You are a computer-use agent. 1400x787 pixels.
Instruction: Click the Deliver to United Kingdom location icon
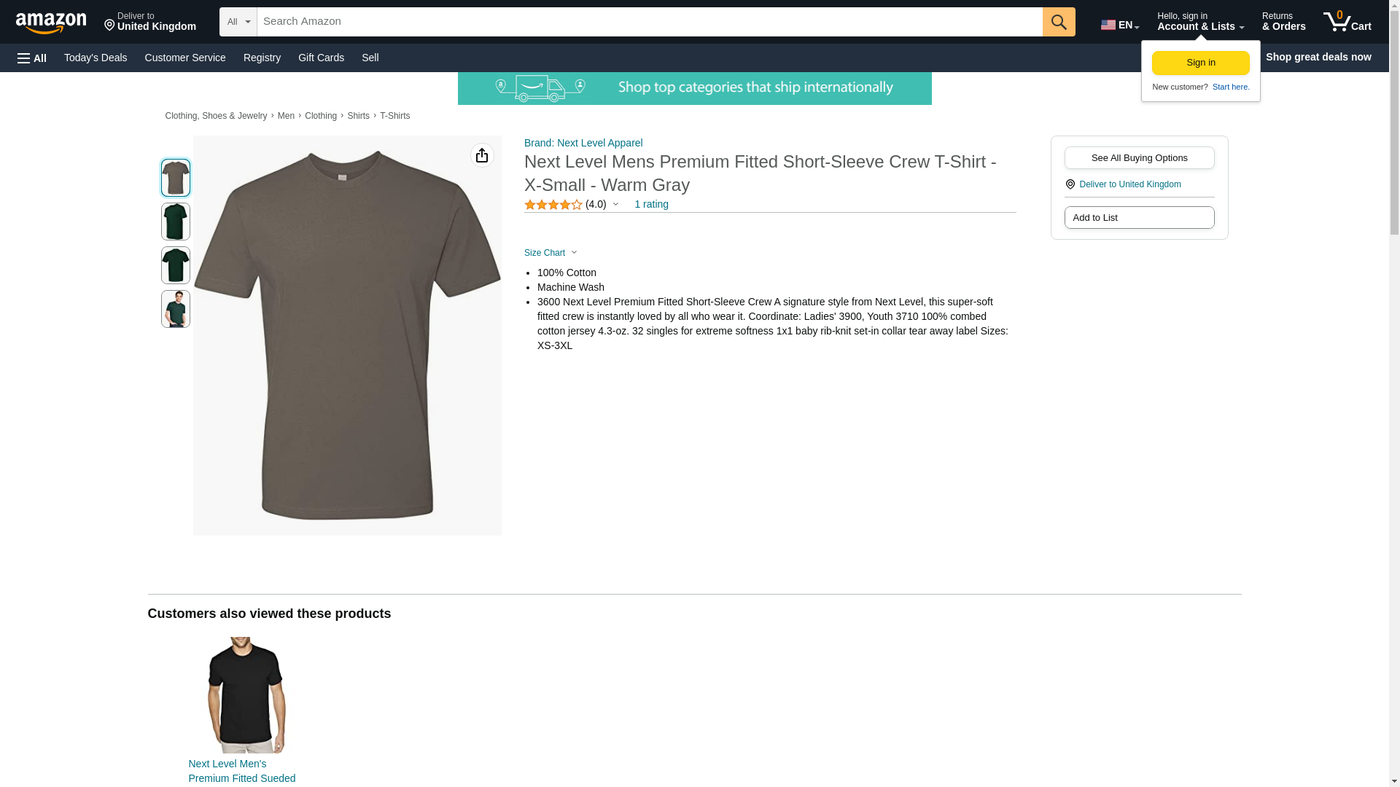[1070, 184]
